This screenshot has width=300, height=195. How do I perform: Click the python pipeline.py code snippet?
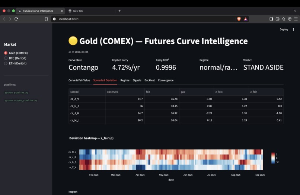(x=16, y=93)
